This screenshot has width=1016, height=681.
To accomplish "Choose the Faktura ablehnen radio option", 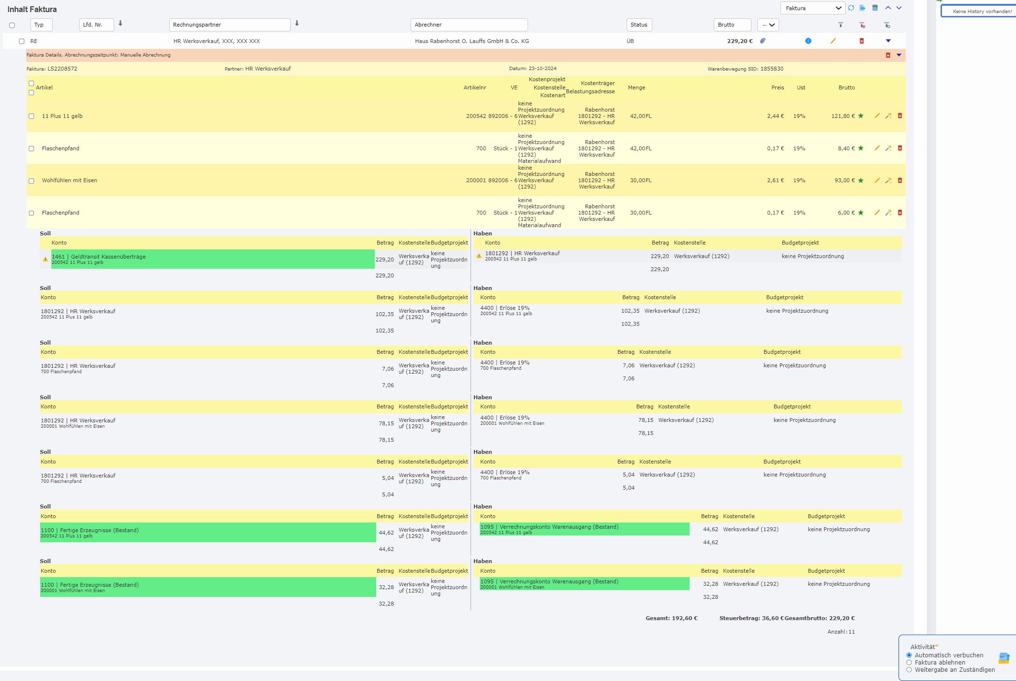I will pos(909,662).
